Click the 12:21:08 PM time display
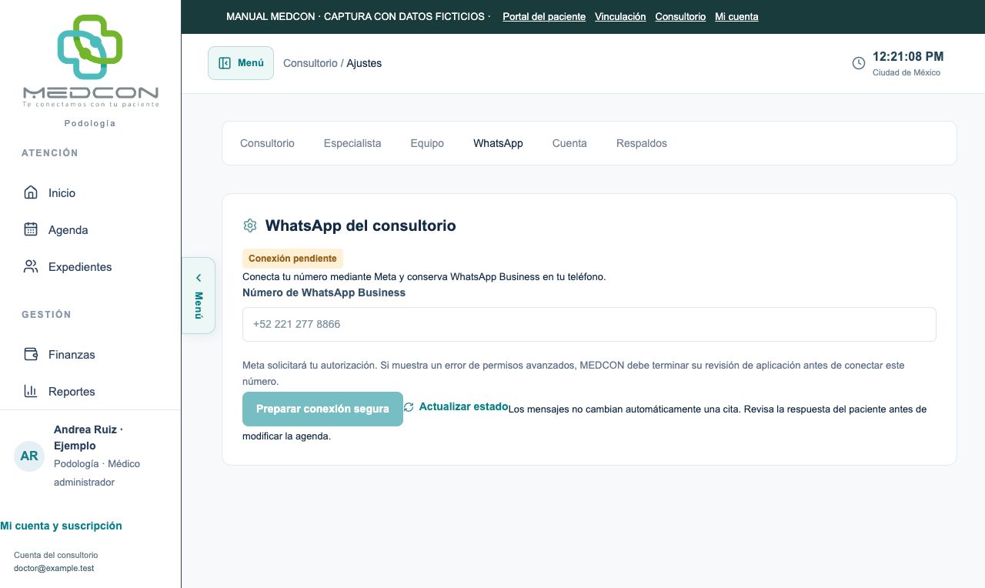 click(908, 56)
